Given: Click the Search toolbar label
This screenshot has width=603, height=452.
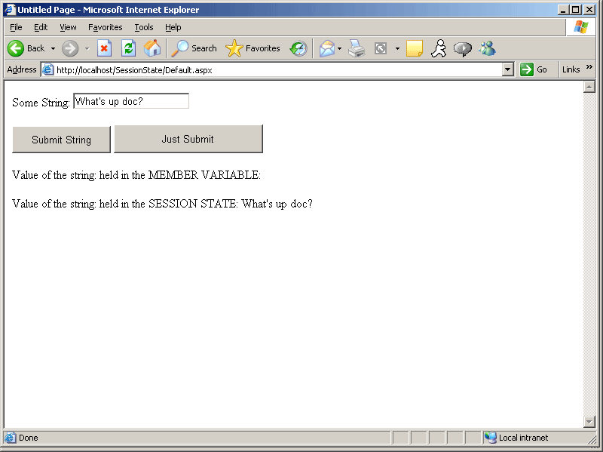Looking at the screenshot, I should point(204,48).
